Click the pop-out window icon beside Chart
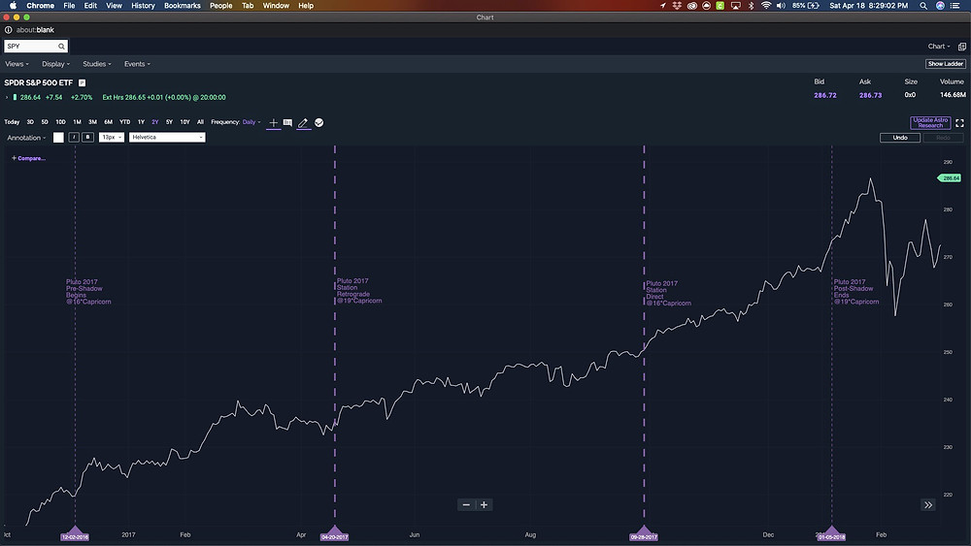The width and height of the screenshot is (971, 546). (x=961, y=47)
